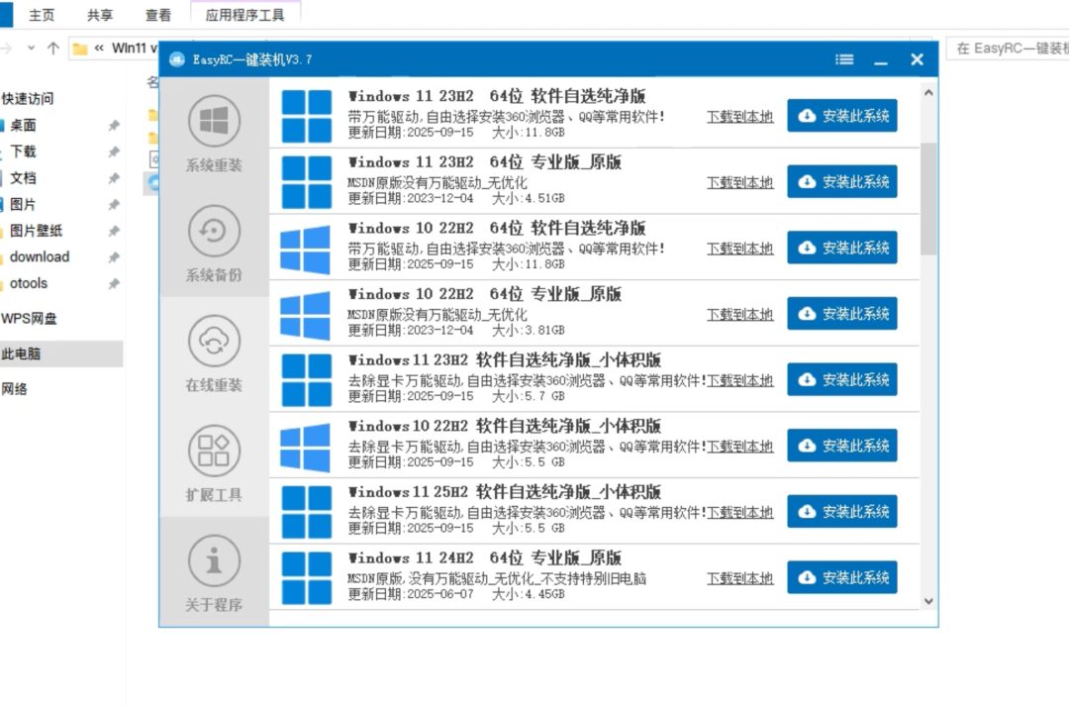Select Windows 11 23H2 软件自选纯净版 logo
Viewport: 1069px width, 707px height.
[306, 116]
